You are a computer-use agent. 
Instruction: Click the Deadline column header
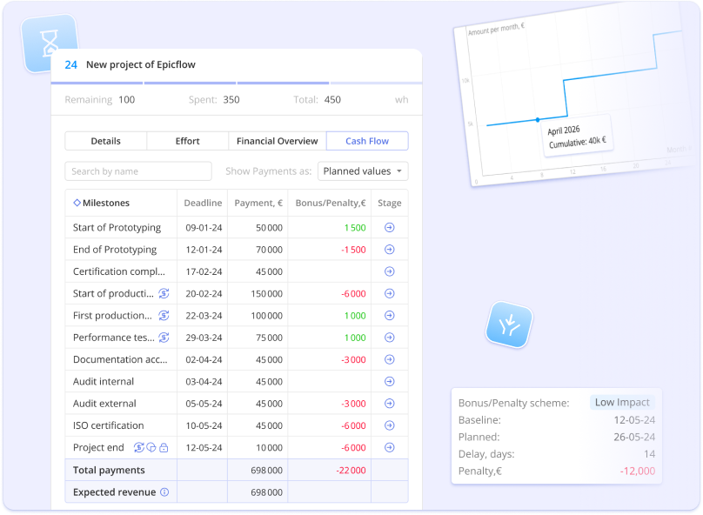point(203,203)
